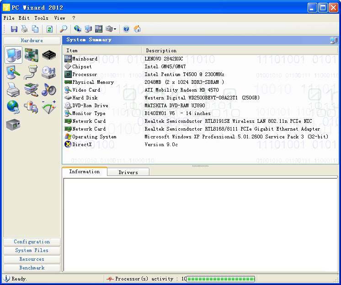Click the Save toolbar icon
This screenshot has height=285, width=341.
point(14,29)
